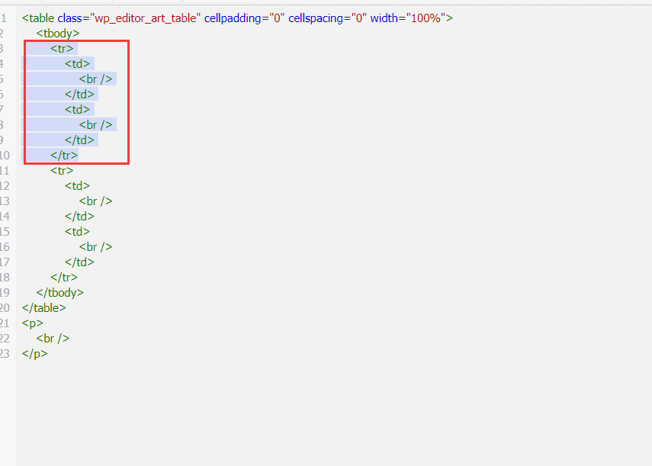Click the <tr> tag on line 11
This screenshot has height=466, width=652.
pos(62,170)
